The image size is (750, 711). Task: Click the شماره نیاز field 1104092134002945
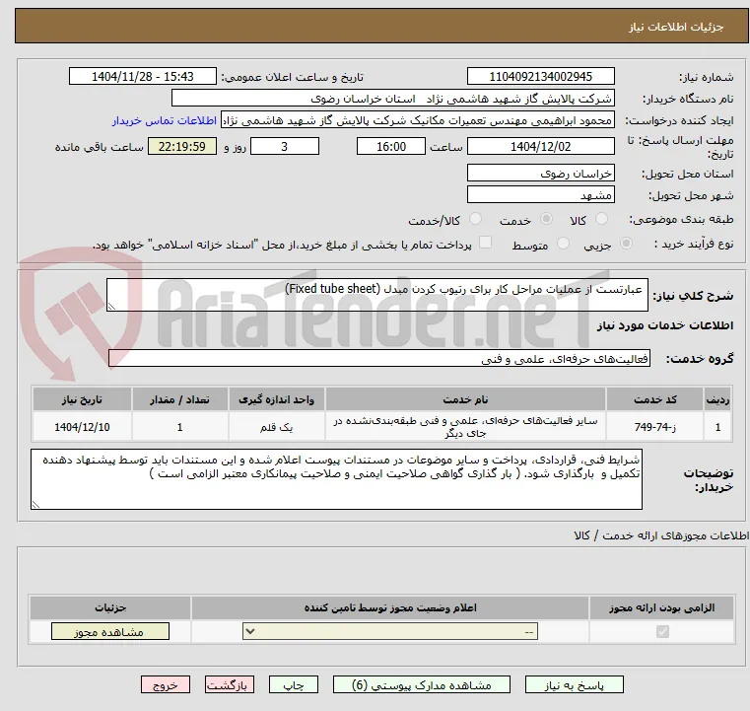coord(540,77)
